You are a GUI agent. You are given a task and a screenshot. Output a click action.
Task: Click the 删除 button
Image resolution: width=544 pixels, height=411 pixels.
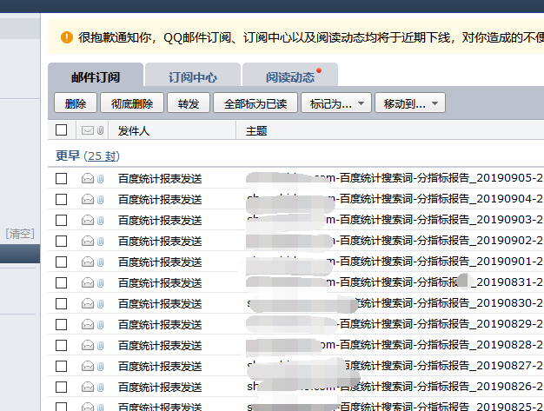click(76, 103)
